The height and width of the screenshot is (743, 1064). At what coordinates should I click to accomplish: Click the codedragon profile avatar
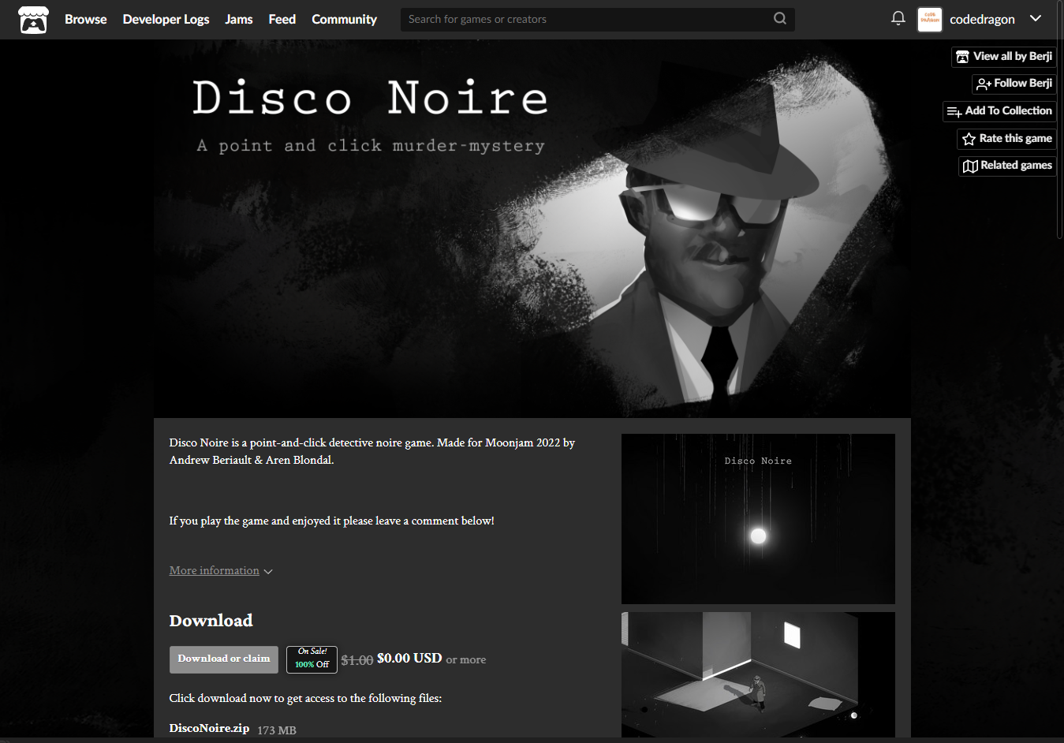pos(930,19)
